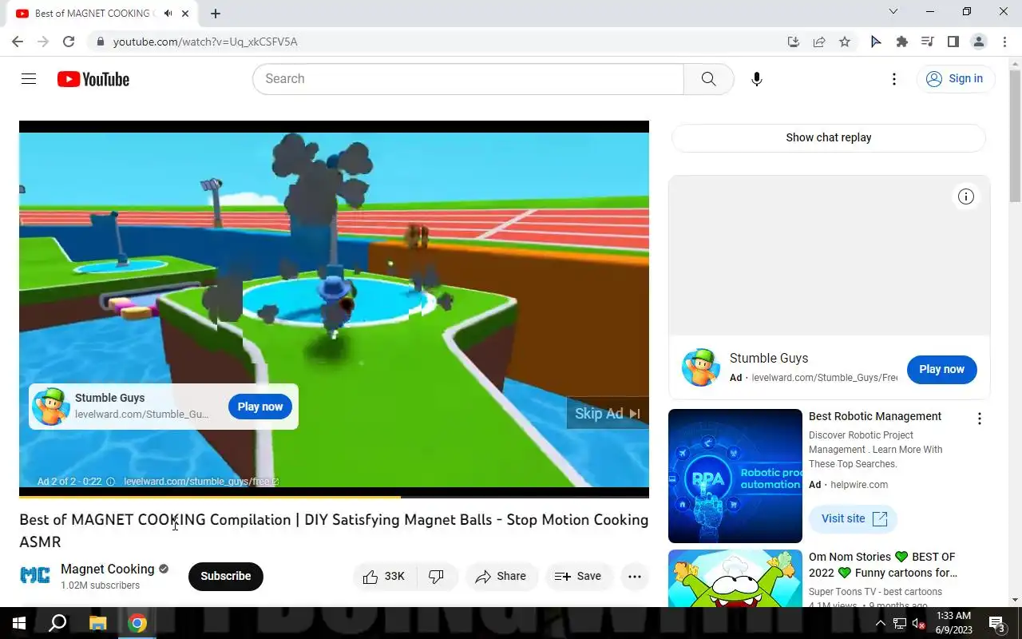The image size is (1022, 639).
Task: Click Stumble Guys avatar in sidebar ad
Action: pos(701,367)
